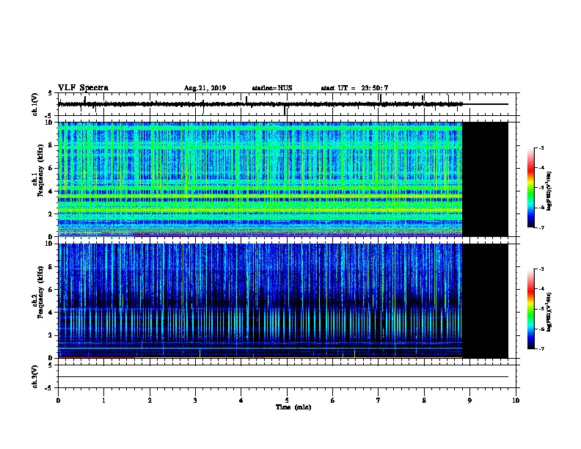
Task: Click time axis tick label "6"
Action: point(333,400)
